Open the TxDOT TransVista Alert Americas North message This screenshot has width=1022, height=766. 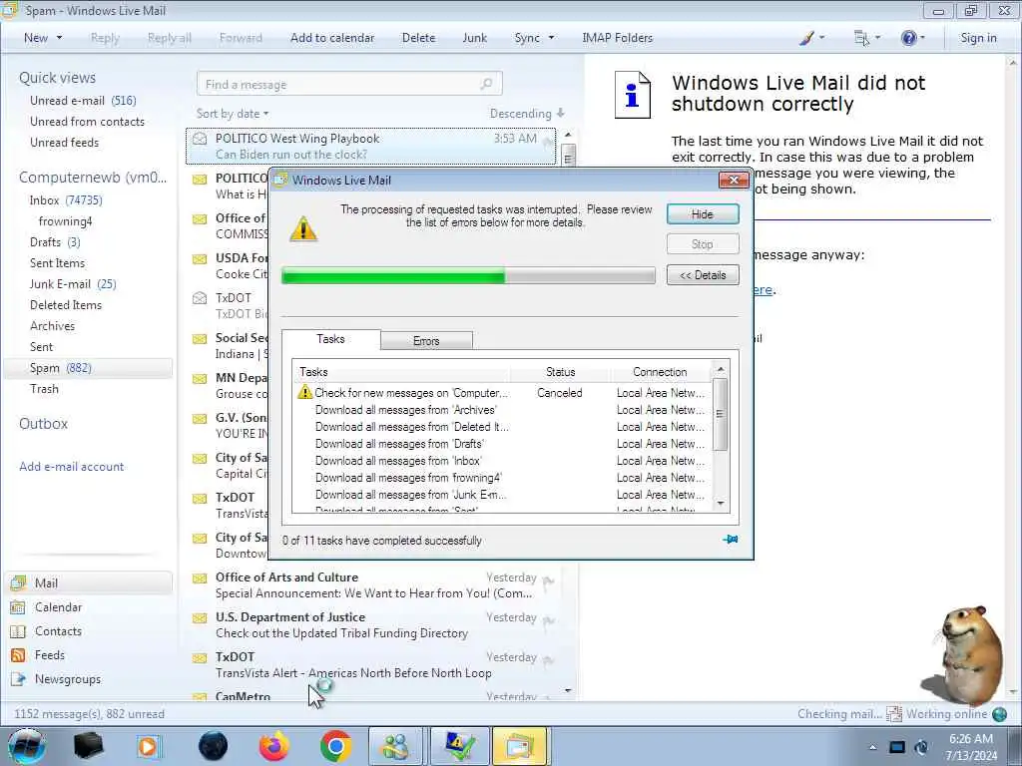tap(373, 665)
